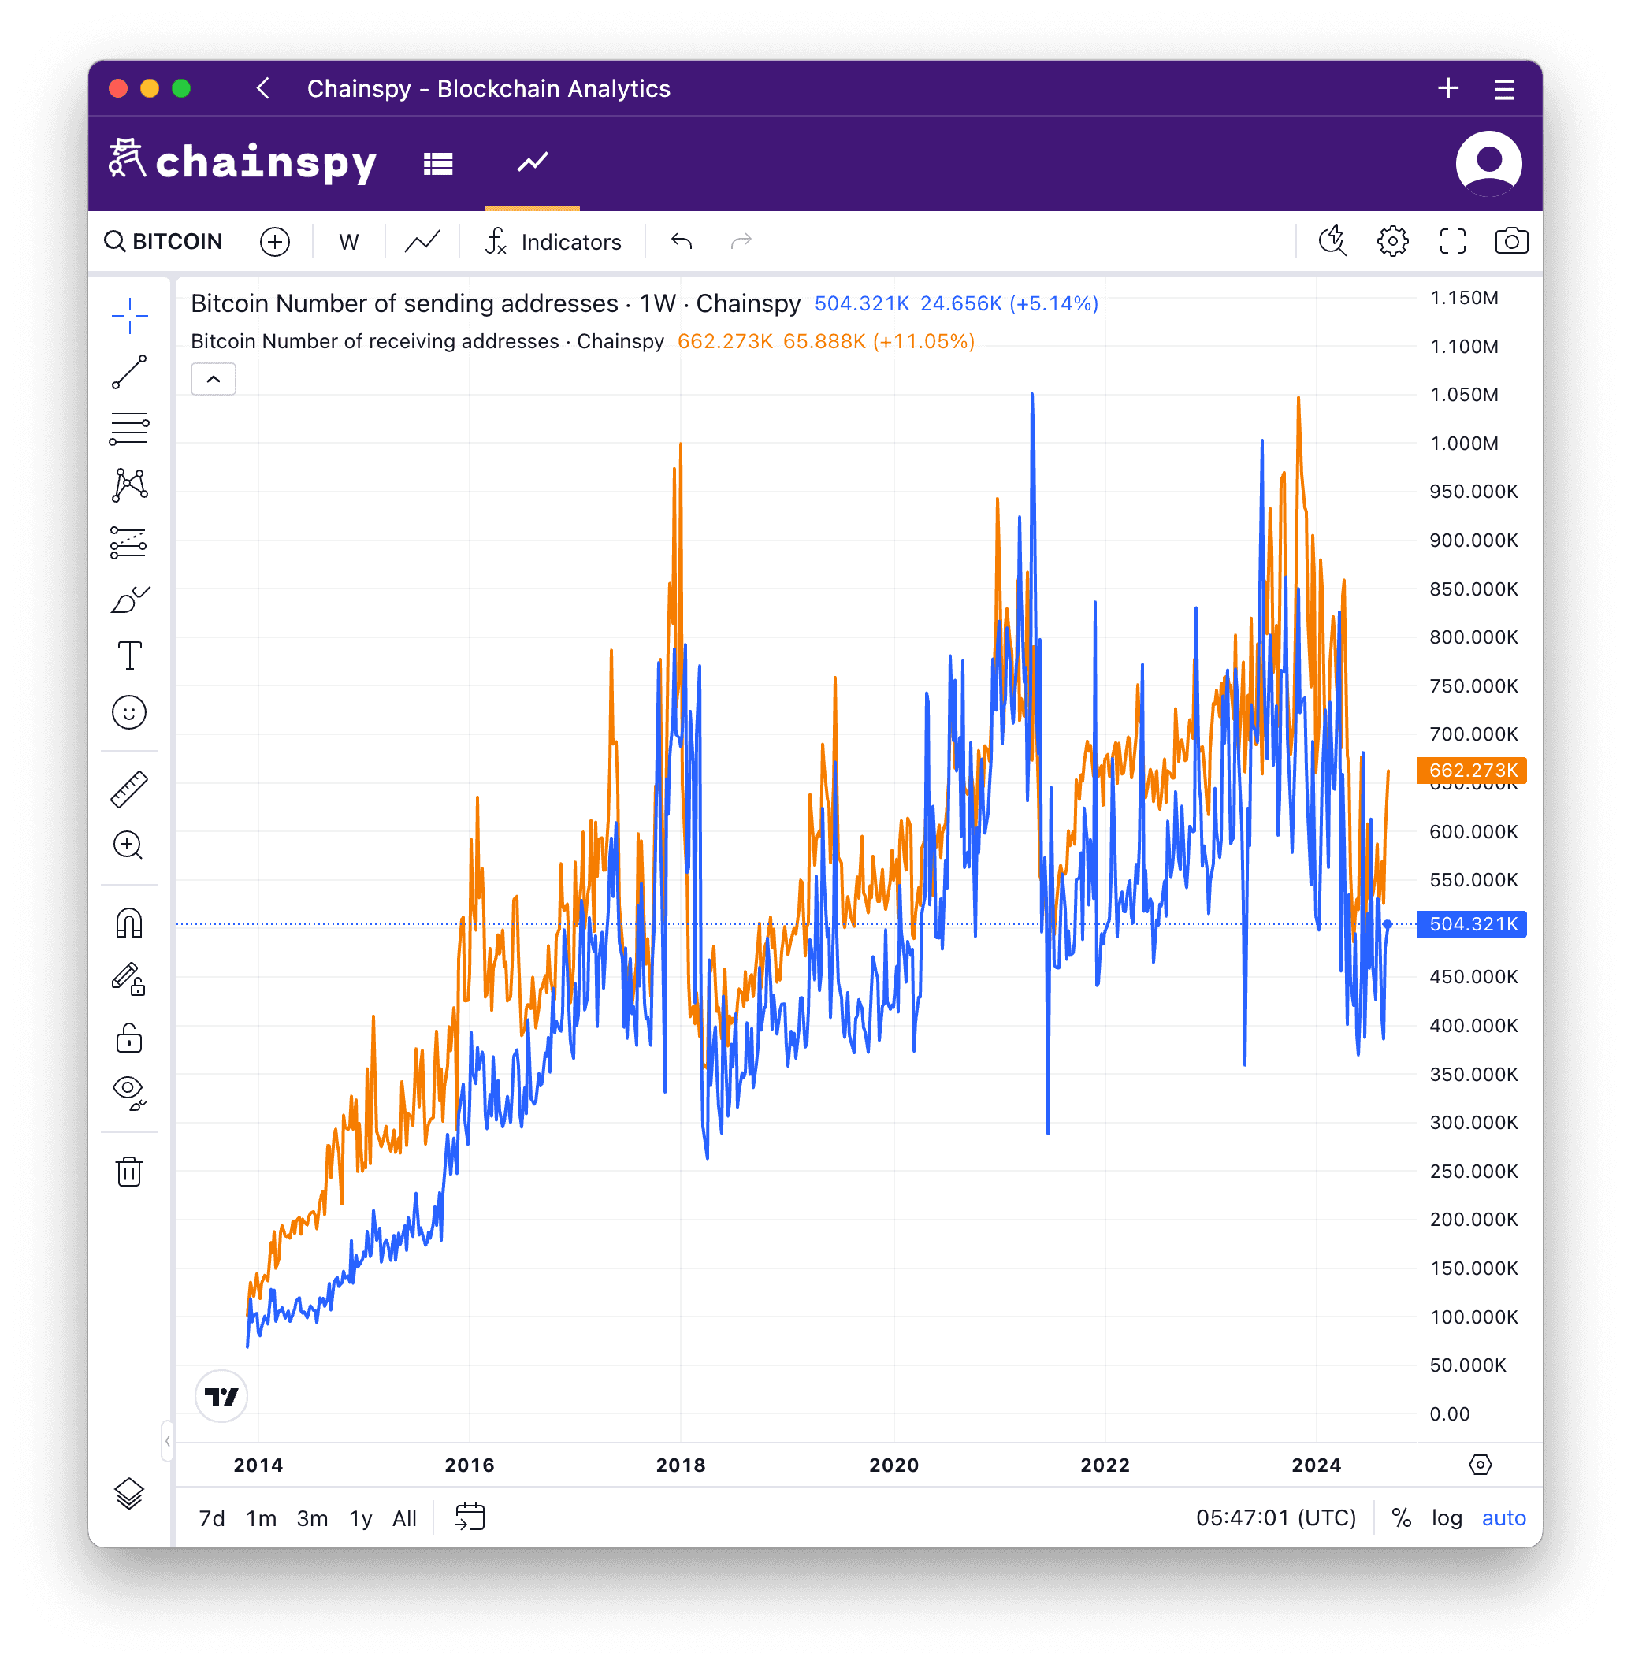Screen dimensions: 1631x1664
Task: Open the line chart style dropdown
Action: [422, 243]
